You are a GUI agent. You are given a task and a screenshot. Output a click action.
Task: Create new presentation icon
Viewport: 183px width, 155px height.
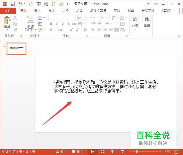click(54, 4)
